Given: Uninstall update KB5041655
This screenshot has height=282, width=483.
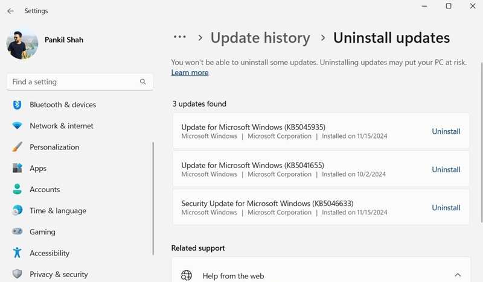Looking at the screenshot, I should (446, 169).
